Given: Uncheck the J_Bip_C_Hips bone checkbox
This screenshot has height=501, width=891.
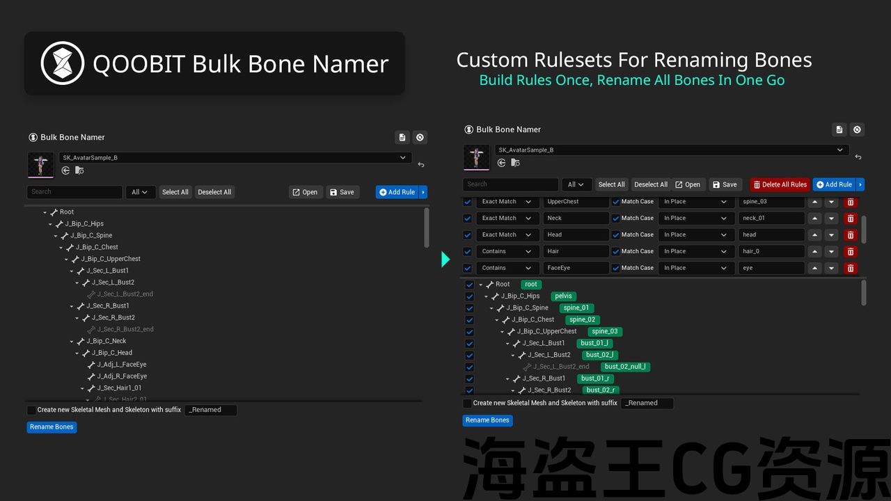Looking at the screenshot, I should [469, 296].
